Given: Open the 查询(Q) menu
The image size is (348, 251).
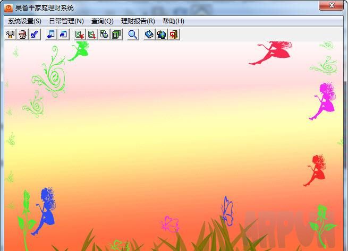Looking at the screenshot, I should [103, 21].
